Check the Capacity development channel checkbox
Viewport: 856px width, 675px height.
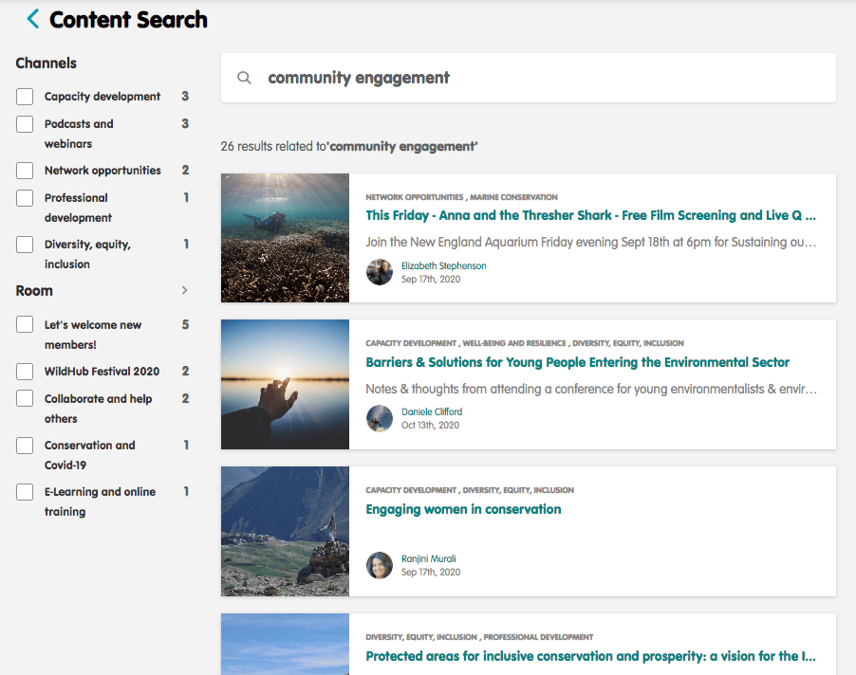[25, 97]
